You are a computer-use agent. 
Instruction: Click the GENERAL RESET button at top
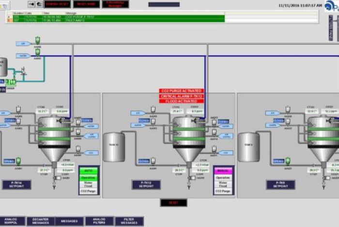[x=56, y=4]
